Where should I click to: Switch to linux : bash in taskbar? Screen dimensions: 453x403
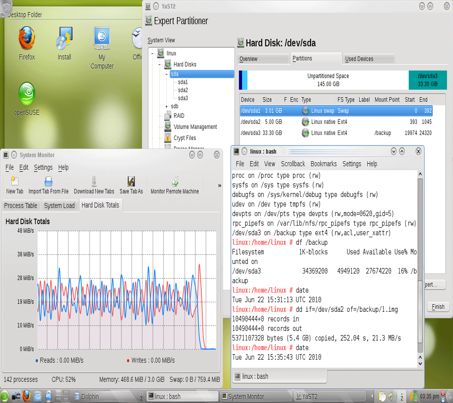click(183, 396)
